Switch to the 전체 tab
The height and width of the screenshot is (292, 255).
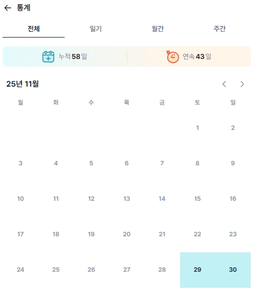34,29
